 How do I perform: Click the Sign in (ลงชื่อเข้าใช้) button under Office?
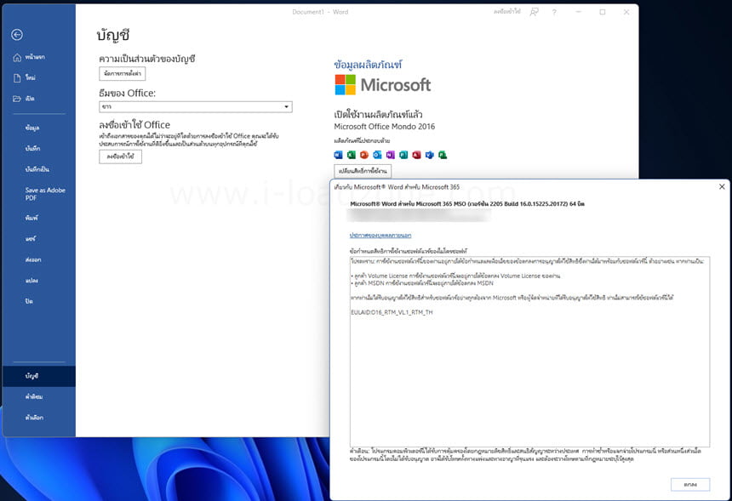coord(121,157)
